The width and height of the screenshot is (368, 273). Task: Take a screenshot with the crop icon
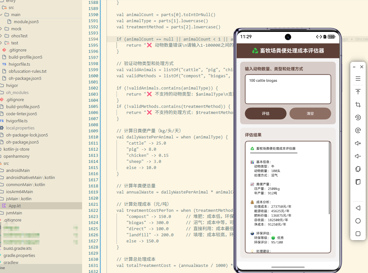point(358,104)
